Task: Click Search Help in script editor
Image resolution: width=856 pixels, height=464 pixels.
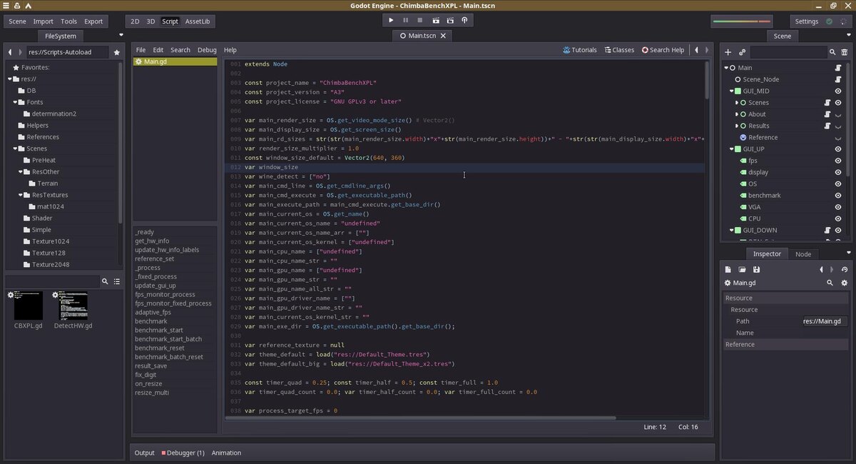Action: [x=663, y=50]
